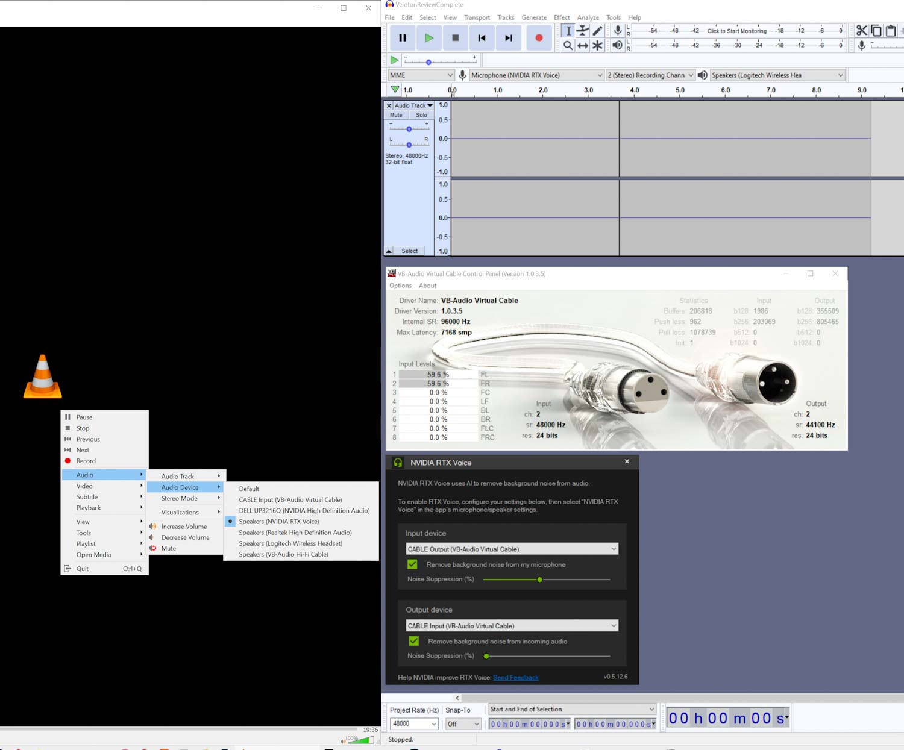The height and width of the screenshot is (750, 904).
Task: Open the Effect menu in Audacity
Action: tap(562, 17)
